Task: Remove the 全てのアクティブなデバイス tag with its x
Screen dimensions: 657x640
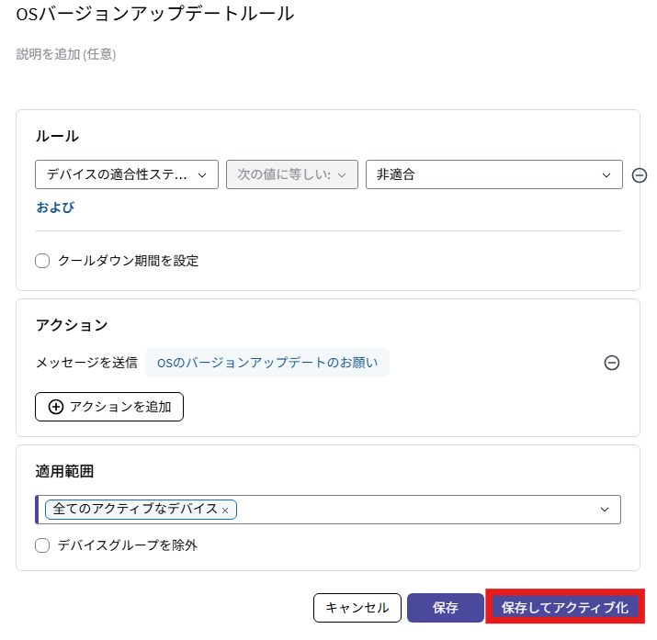Action: coord(225,511)
